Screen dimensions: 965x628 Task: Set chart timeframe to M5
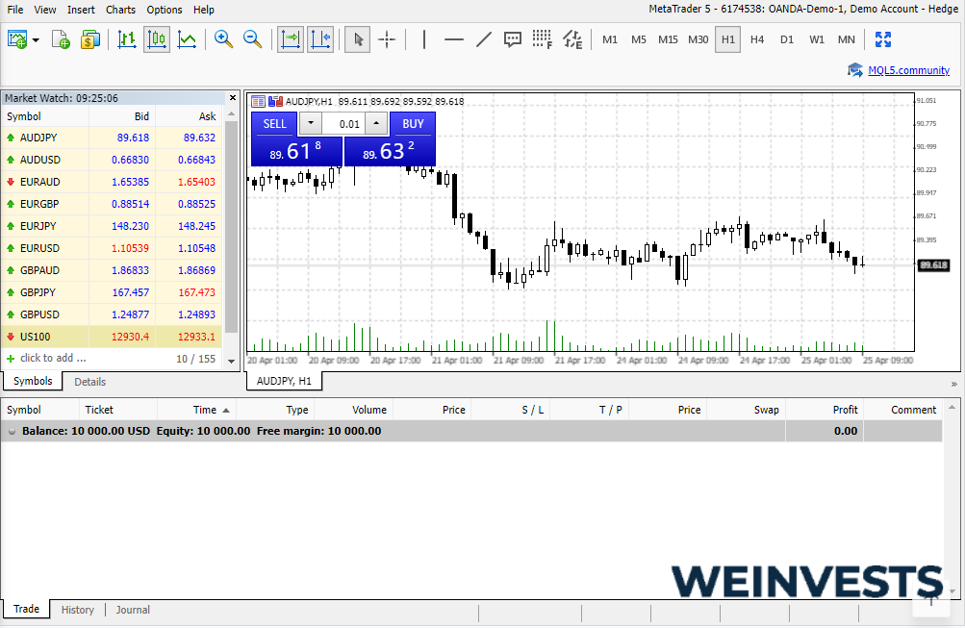639,39
